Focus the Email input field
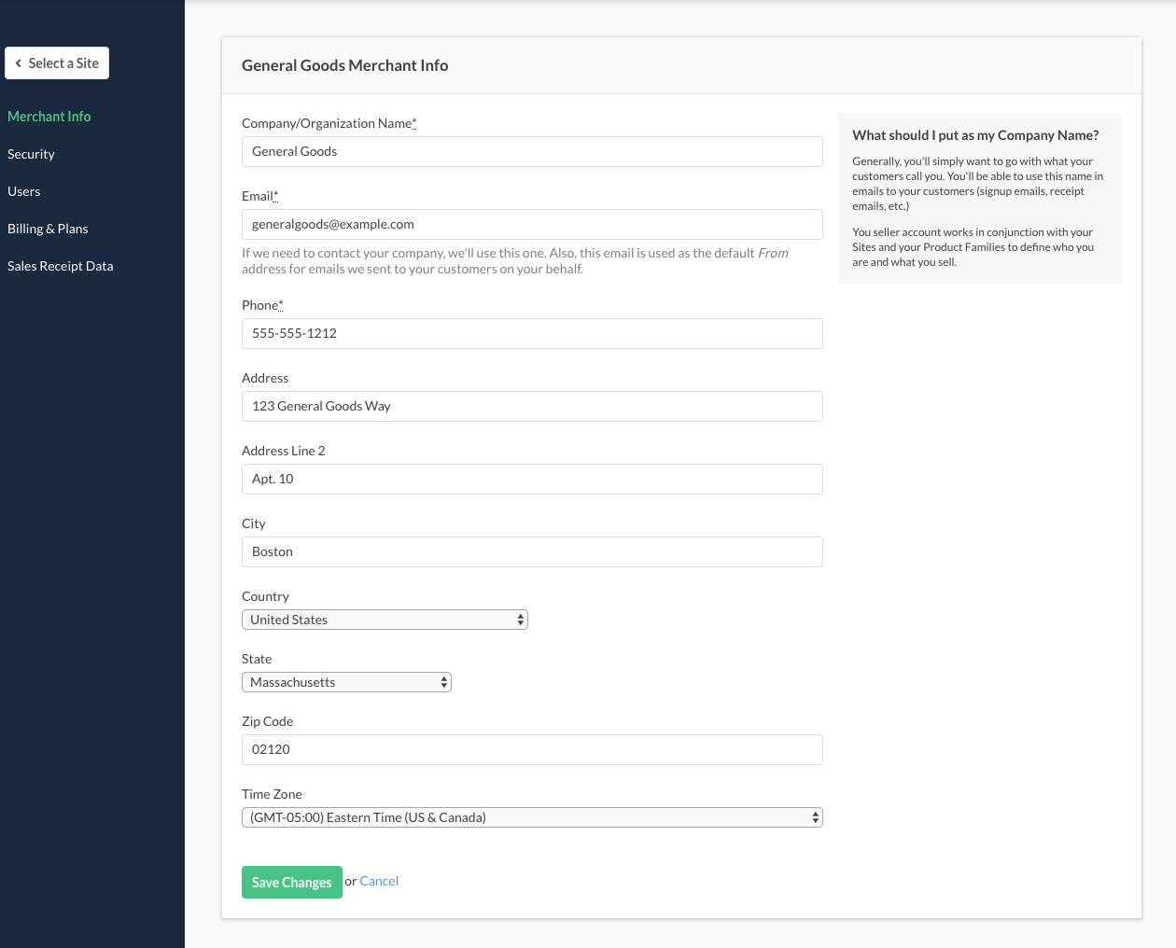Screen dimensions: 1176x948 [532, 224]
